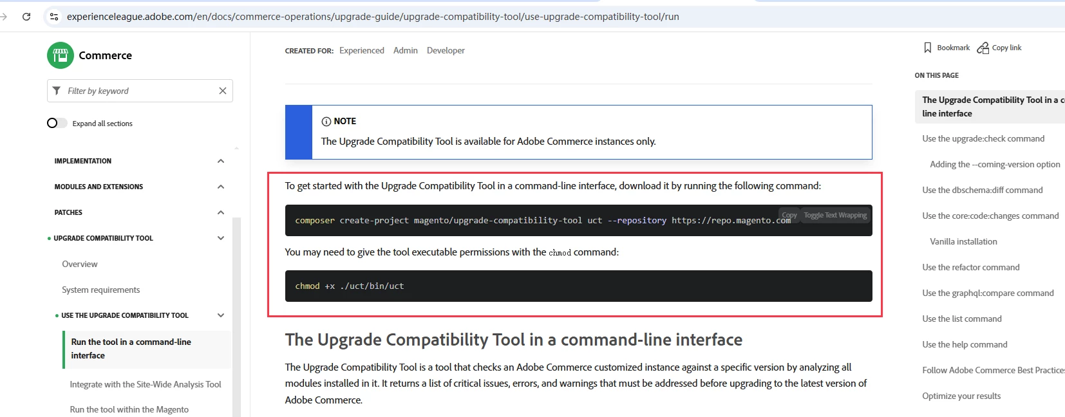
Task: Jump to Vanilla installation section
Action: (963, 241)
